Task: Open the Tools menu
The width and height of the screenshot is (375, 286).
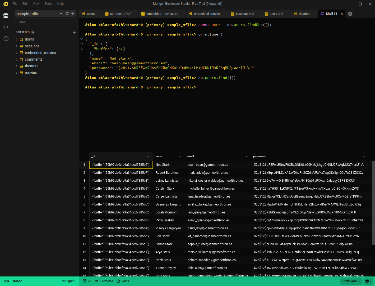Action: click(48, 4)
